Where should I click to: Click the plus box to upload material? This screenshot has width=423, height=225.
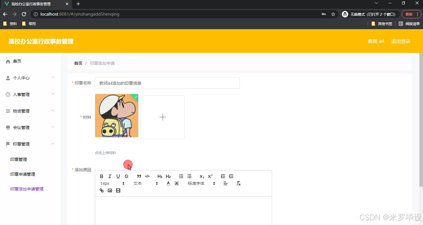click(163, 117)
